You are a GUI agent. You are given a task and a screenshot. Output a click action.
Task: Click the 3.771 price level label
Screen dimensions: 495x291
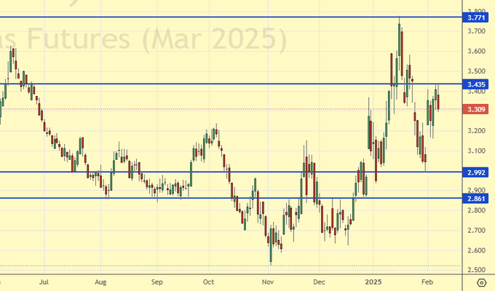pos(478,17)
